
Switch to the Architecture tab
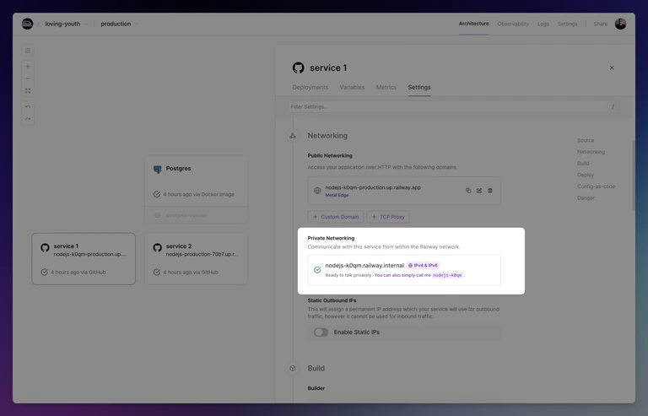[x=473, y=24]
